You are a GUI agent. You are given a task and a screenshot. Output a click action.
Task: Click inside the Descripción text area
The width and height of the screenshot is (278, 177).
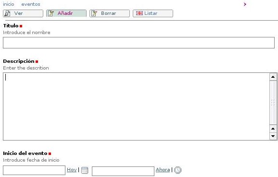tap(136, 106)
